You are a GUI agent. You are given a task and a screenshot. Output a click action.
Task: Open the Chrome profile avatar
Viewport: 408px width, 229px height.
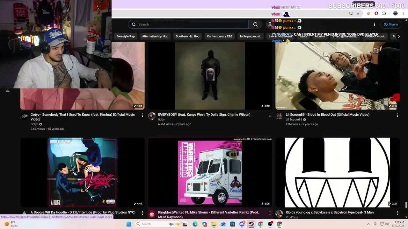coord(396,13)
